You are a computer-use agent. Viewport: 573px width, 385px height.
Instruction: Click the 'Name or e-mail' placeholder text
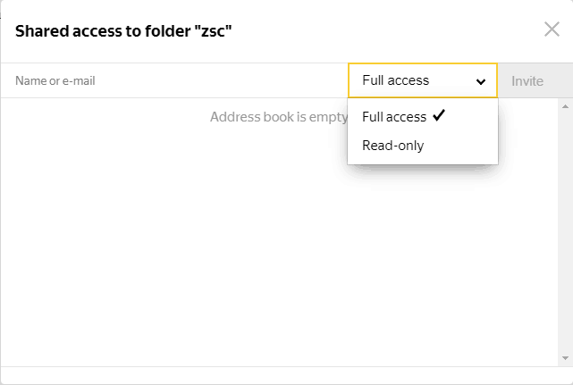tap(55, 81)
